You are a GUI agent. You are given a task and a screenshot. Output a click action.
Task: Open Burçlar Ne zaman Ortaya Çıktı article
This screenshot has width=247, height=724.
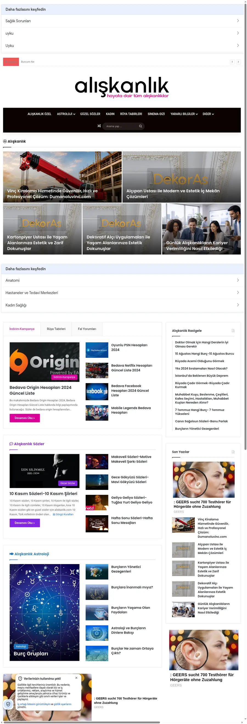132,651
